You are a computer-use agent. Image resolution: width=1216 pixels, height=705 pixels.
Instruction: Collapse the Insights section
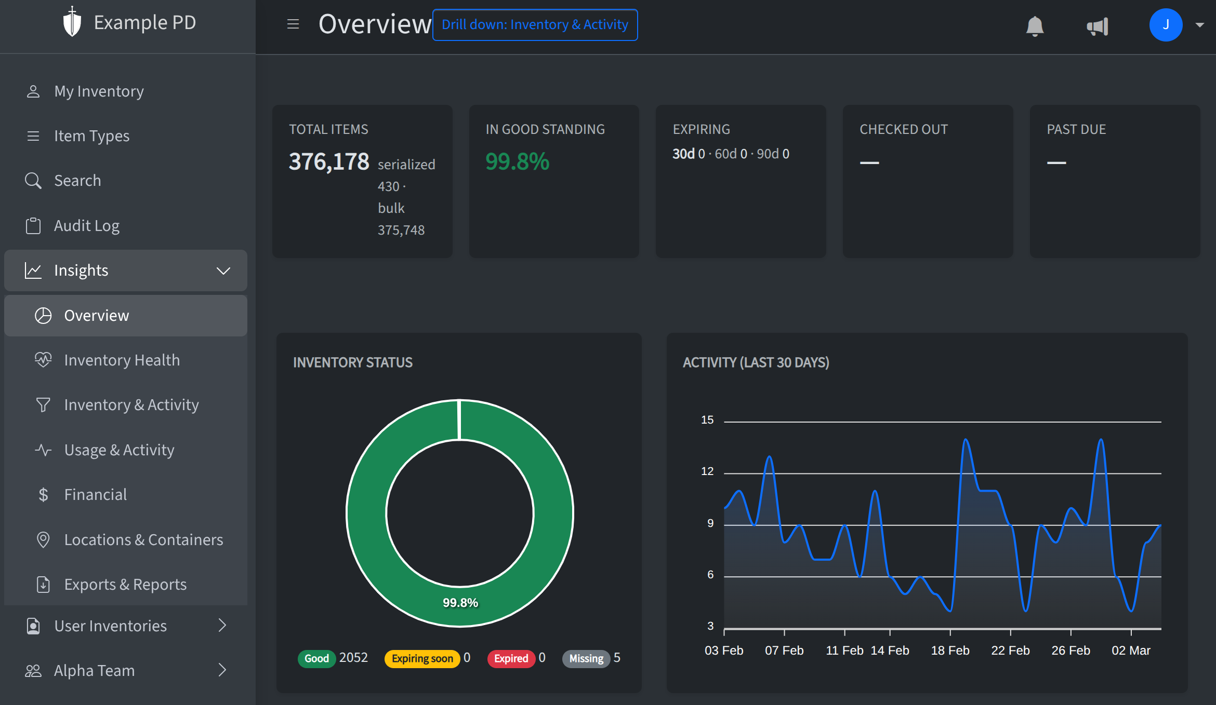point(223,270)
